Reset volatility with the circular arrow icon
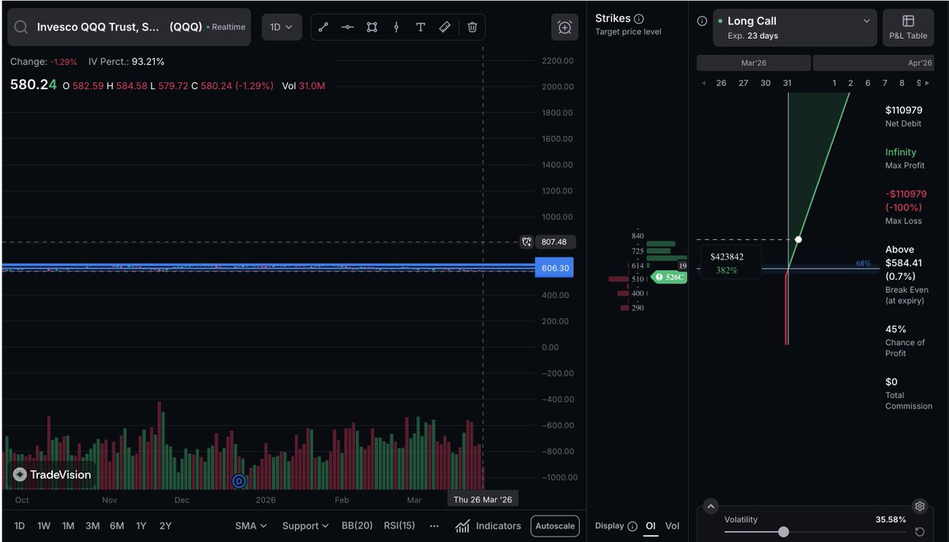This screenshot has height=542, width=949. (x=919, y=532)
